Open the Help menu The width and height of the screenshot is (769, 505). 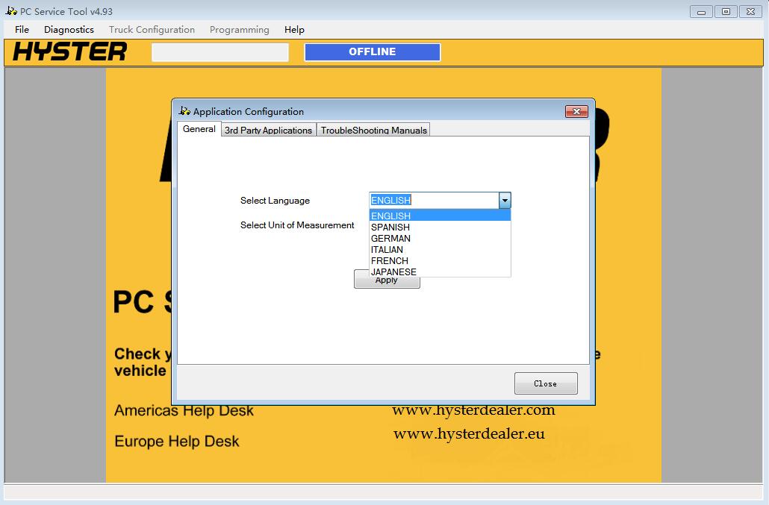click(x=293, y=30)
